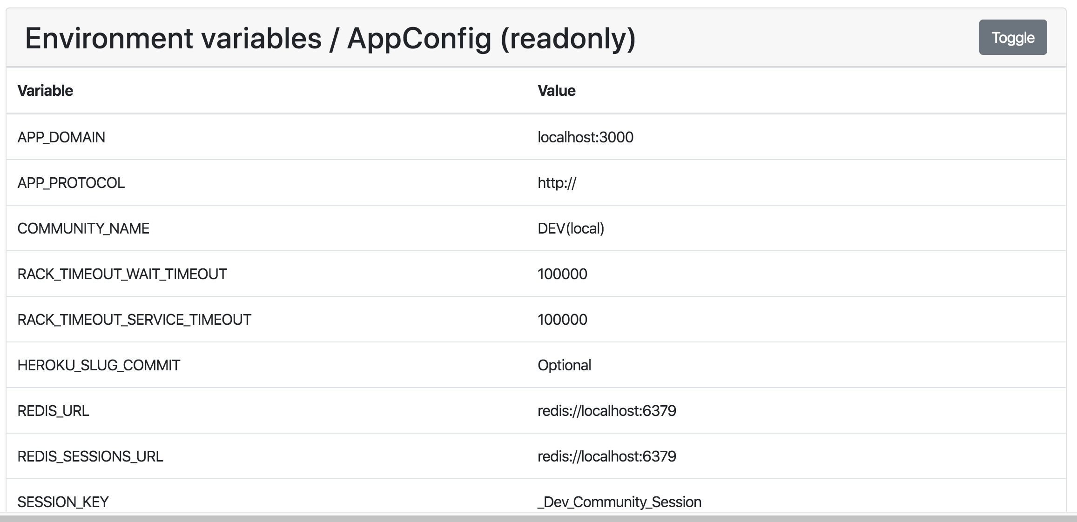Click the REDIS_SESSIONS_URL variable name

tap(90, 456)
